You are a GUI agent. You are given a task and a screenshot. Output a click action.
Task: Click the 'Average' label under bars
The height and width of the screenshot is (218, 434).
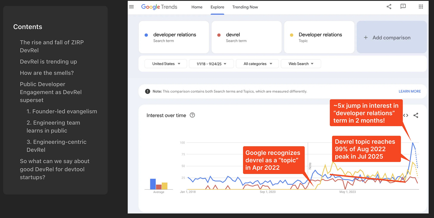pyautogui.click(x=159, y=192)
